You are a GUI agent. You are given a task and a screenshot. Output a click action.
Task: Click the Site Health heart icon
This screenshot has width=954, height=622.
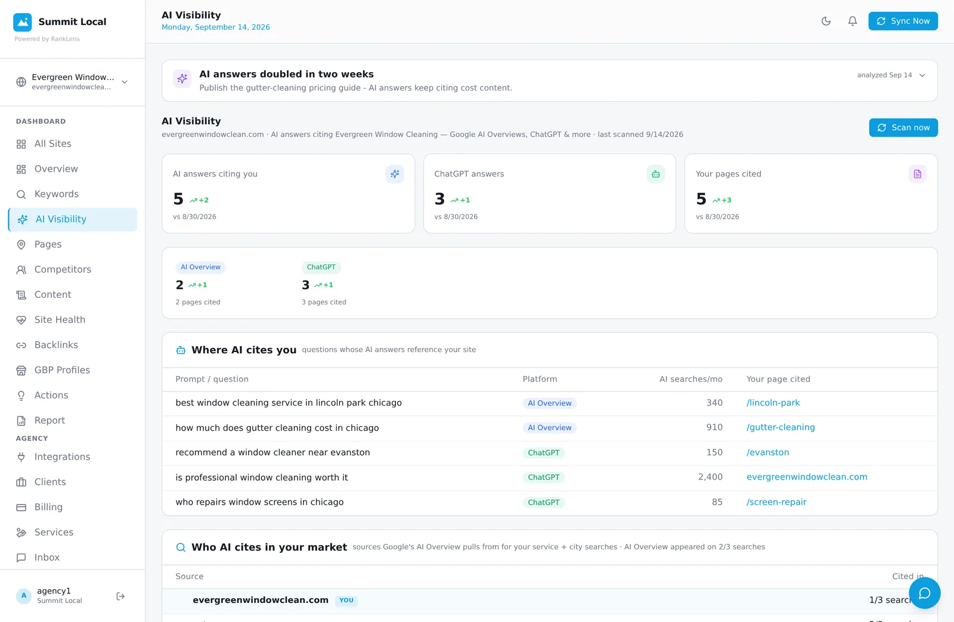(21, 320)
